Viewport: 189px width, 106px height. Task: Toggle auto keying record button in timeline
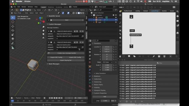(x=45, y=98)
